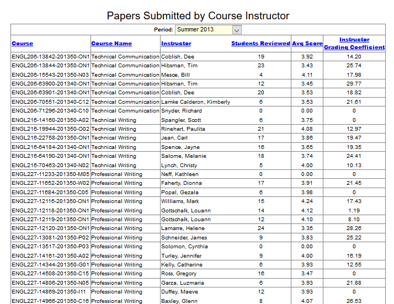Click instructor name Spence, Jayne
Image resolution: width=394 pixels, height=304 pixels.
[x=180, y=147]
